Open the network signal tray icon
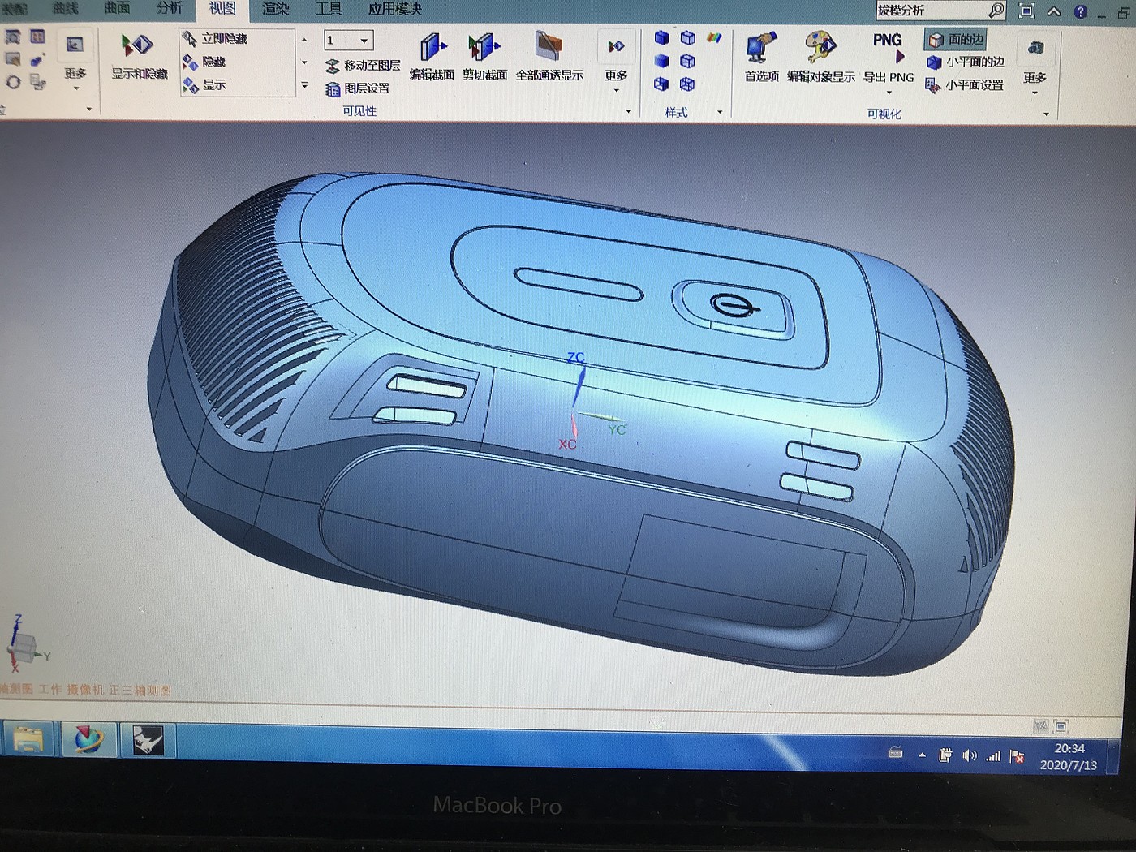Screen dimensions: 1136x852 (993, 756)
